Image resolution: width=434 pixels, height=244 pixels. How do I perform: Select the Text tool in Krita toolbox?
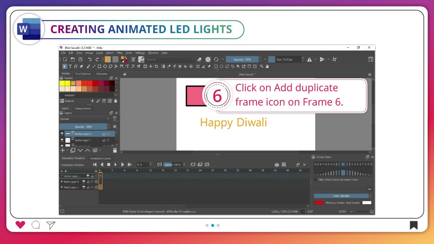pos(70,66)
